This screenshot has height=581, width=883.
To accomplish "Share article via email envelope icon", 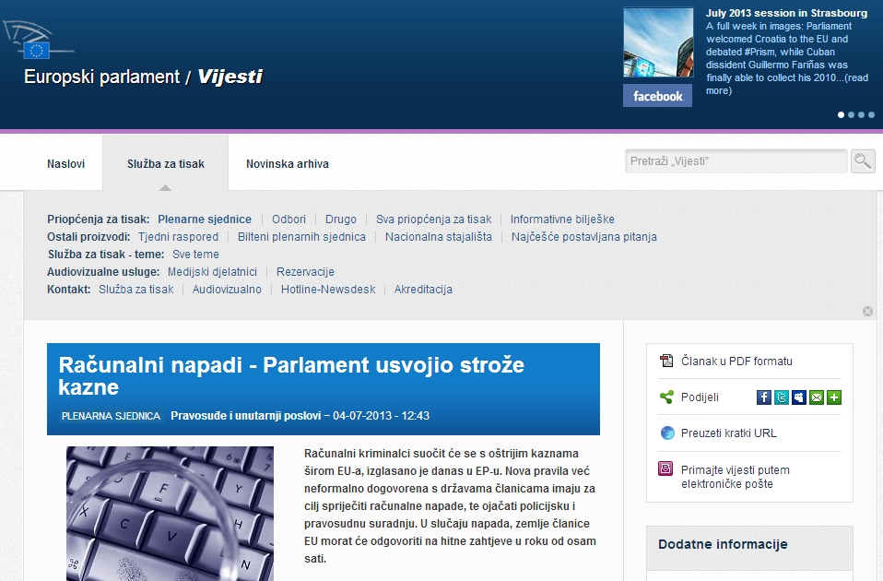I will pos(816,397).
